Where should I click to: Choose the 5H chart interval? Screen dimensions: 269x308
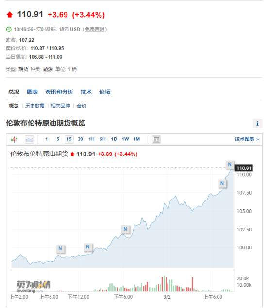point(103,139)
